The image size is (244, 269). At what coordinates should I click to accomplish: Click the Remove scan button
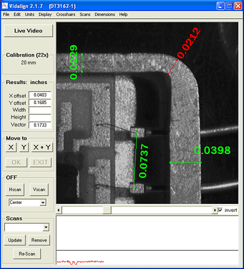pos(39,240)
